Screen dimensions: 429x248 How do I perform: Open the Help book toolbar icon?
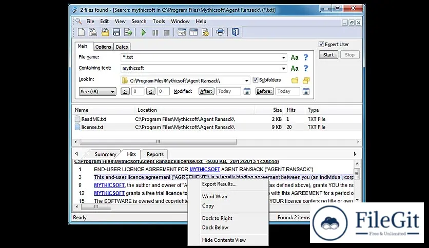[236, 32]
